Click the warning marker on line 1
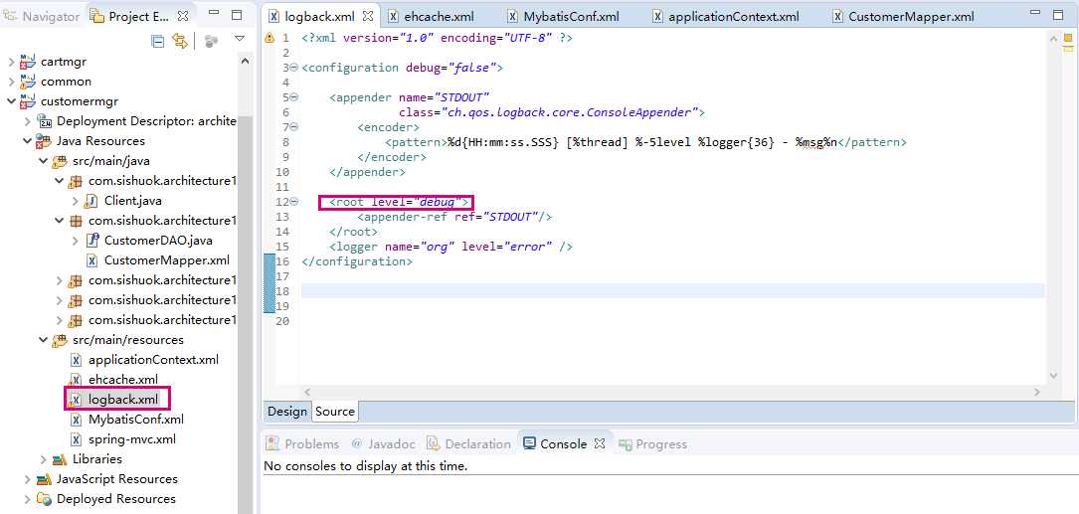1079x514 pixels. point(270,38)
